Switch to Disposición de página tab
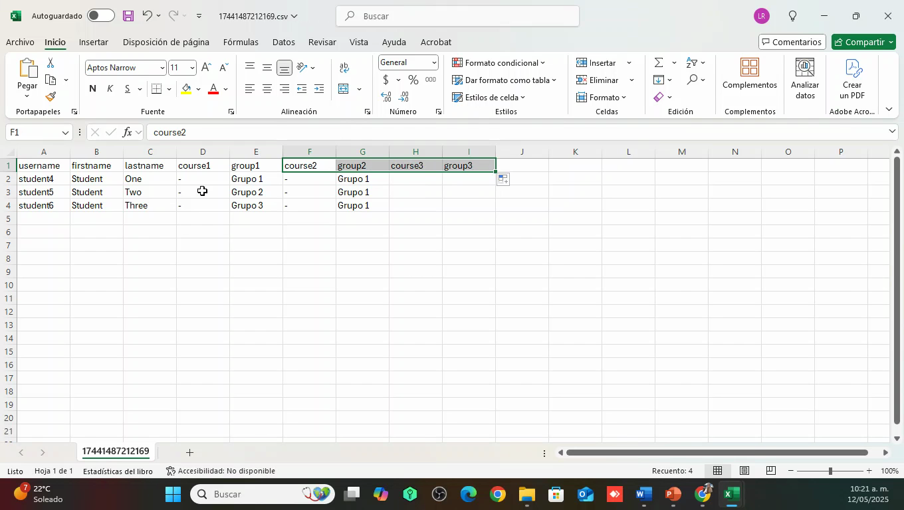The height and width of the screenshot is (510, 904). pyautogui.click(x=166, y=42)
